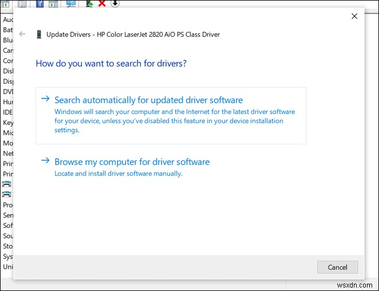The image size is (379, 291).
Task: Select the 'Pro' category in Device Manager tree
Action: point(8,205)
